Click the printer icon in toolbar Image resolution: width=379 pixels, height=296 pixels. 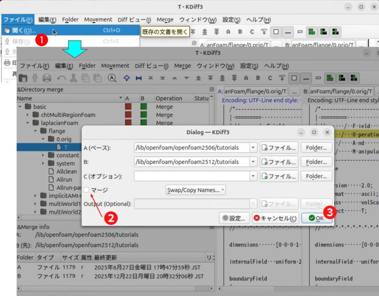47,78
